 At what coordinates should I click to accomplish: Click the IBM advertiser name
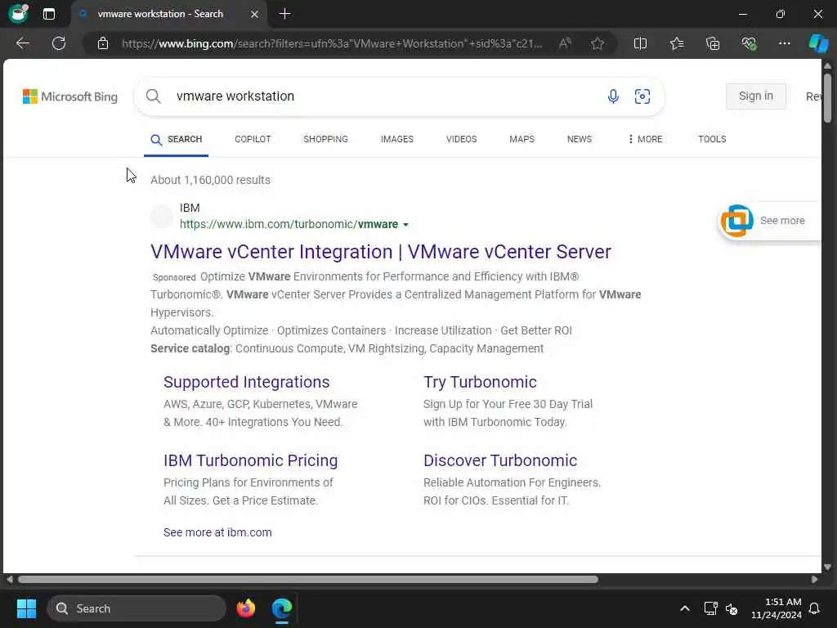pyautogui.click(x=190, y=208)
